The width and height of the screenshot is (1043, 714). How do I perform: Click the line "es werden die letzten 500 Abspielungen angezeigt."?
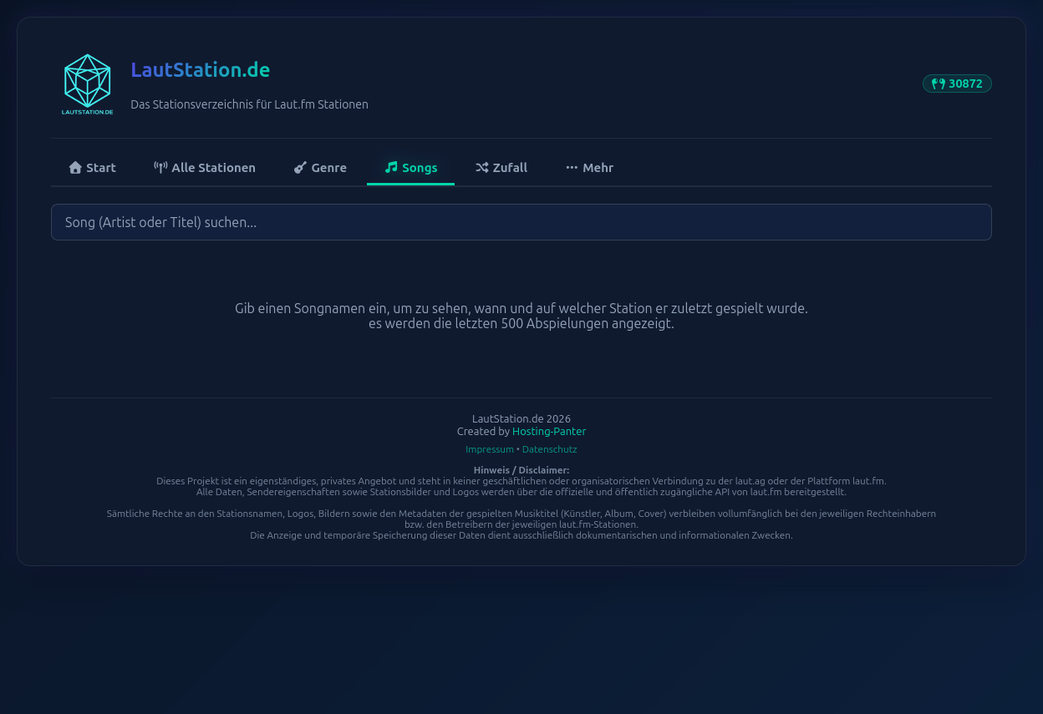coord(521,324)
